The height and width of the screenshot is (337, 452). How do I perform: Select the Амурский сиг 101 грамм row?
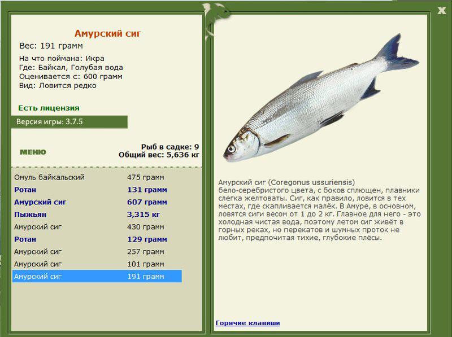[97, 264]
